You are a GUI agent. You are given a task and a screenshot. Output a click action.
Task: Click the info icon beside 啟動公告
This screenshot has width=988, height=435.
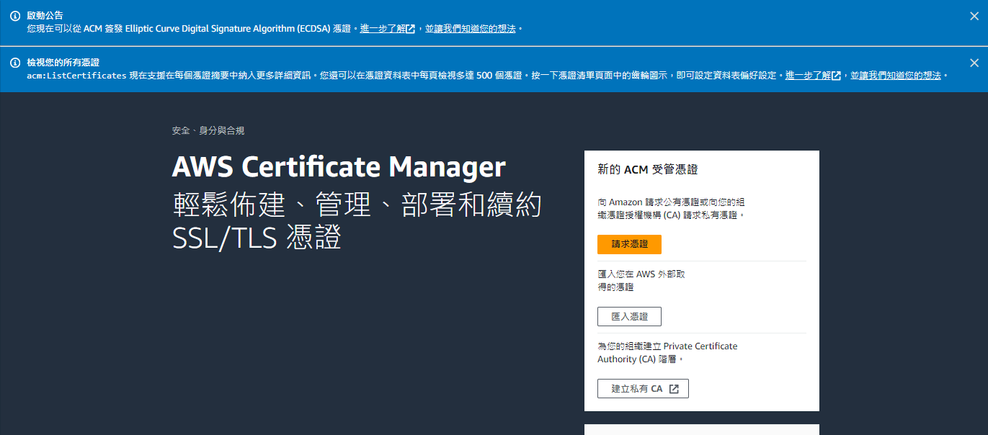point(15,16)
